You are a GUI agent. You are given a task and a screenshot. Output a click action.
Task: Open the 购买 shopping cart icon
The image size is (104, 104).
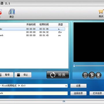101,12
